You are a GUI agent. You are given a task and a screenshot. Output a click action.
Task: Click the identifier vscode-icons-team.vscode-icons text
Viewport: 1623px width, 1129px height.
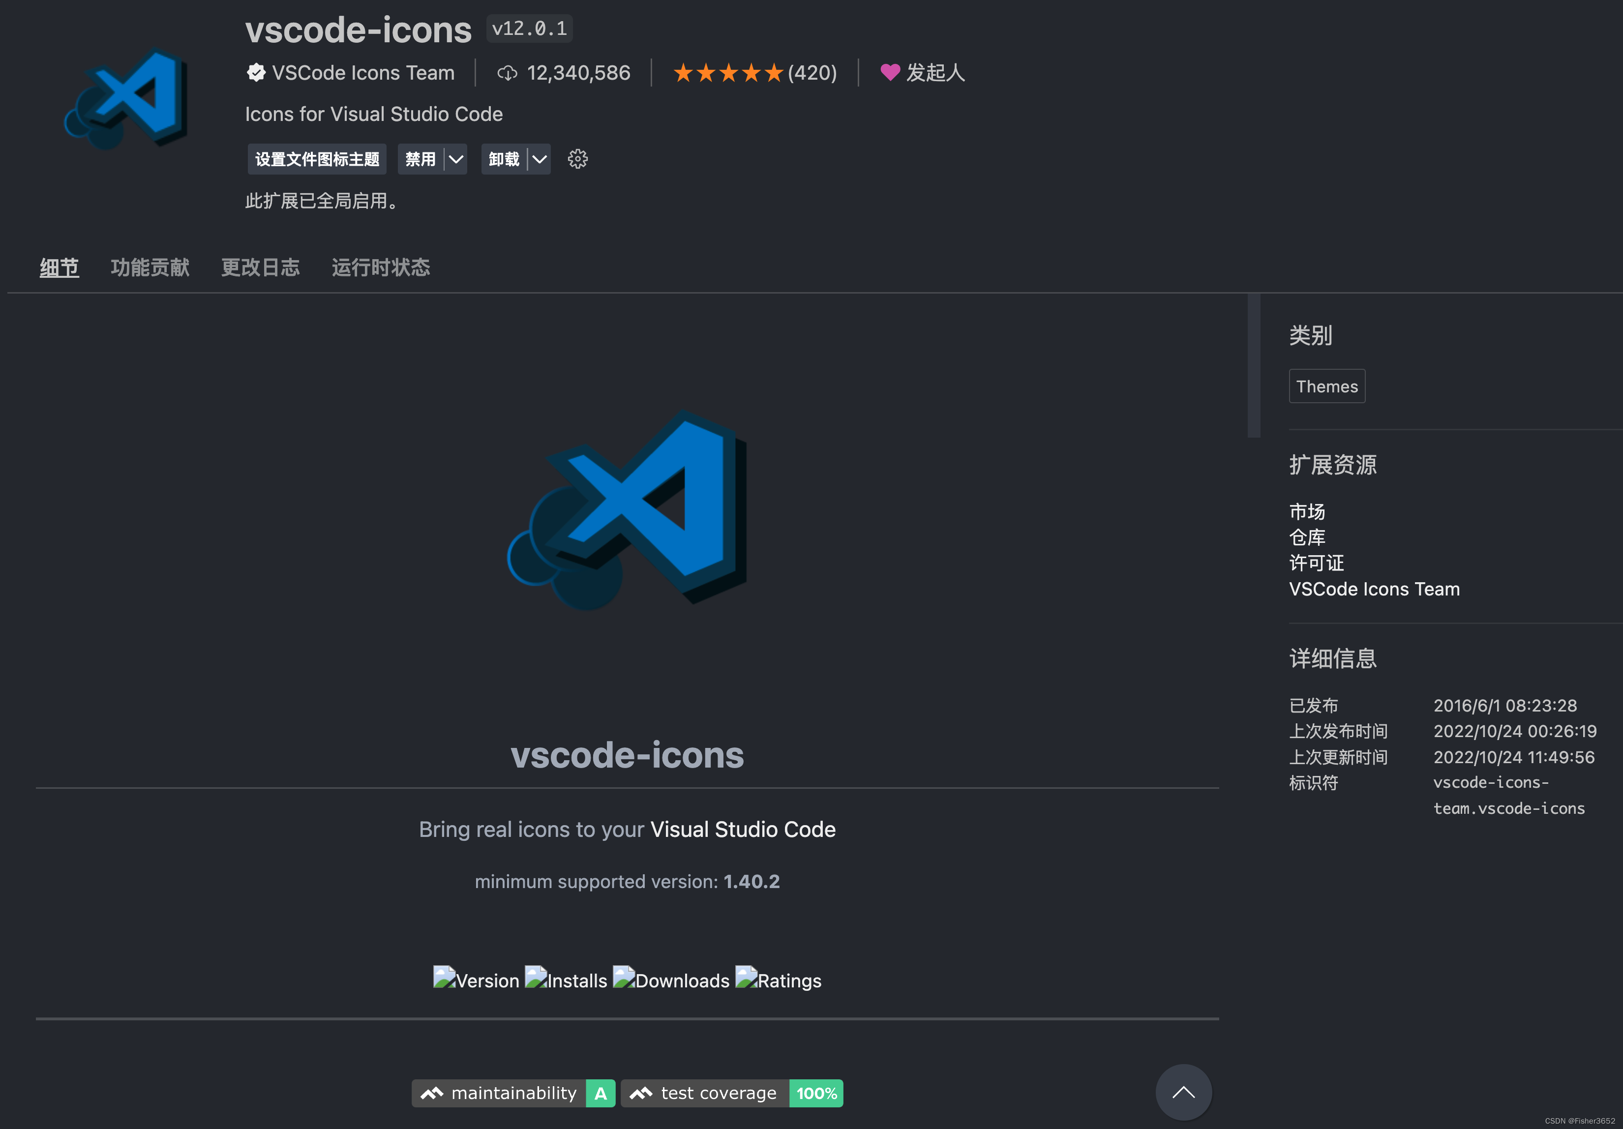click(1509, 795)
